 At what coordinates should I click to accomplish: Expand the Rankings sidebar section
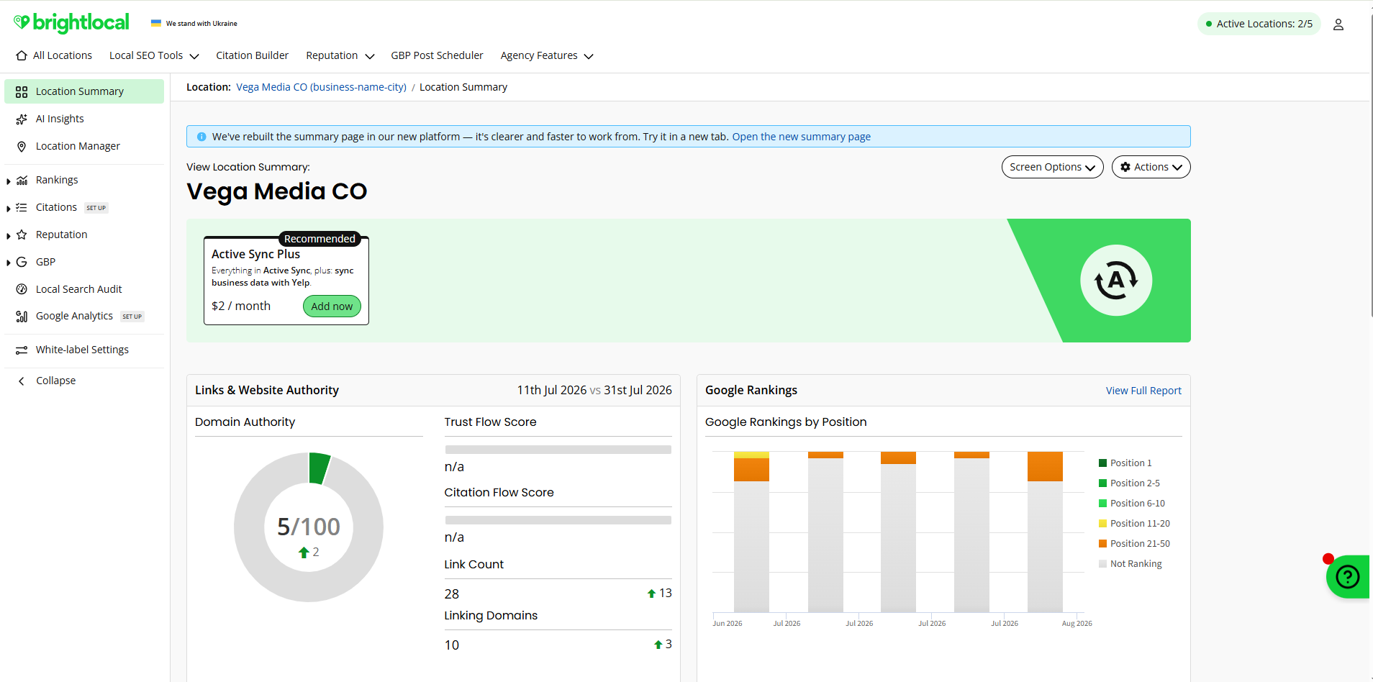tap(8, 181)
